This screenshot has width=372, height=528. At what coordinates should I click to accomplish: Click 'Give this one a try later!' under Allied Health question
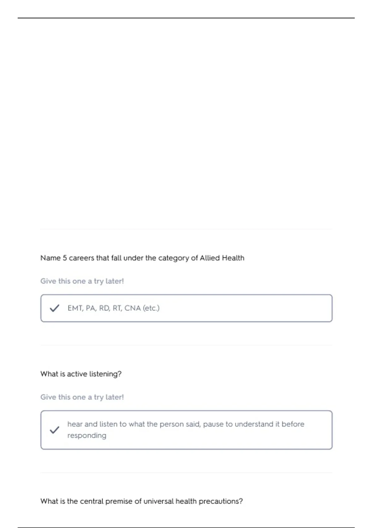pos(82,281)
